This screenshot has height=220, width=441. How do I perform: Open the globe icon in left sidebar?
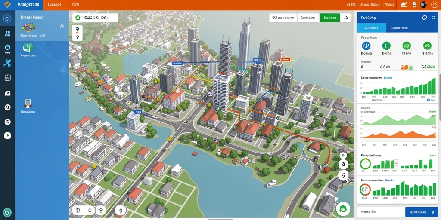coord(8,107)
